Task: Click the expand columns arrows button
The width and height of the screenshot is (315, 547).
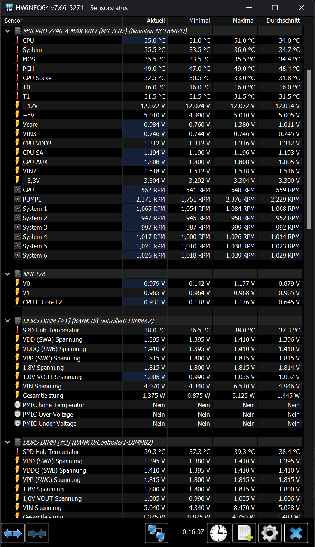Action: 13,533
